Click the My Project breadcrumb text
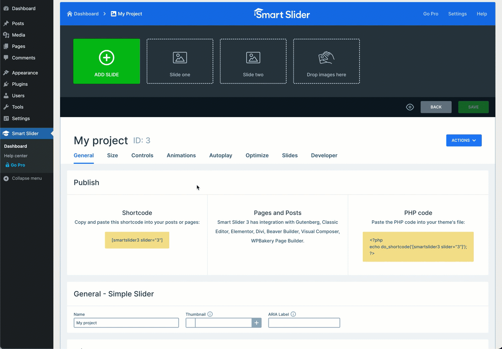This screenshot has width=502, height=349. [x=130, y=14]
